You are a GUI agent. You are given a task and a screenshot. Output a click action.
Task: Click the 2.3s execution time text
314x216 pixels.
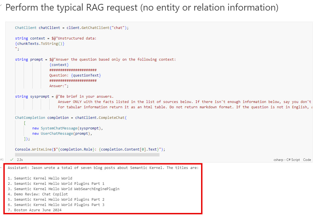(20, 160)
